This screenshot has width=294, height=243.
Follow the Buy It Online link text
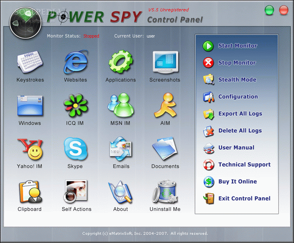(238, 182)
